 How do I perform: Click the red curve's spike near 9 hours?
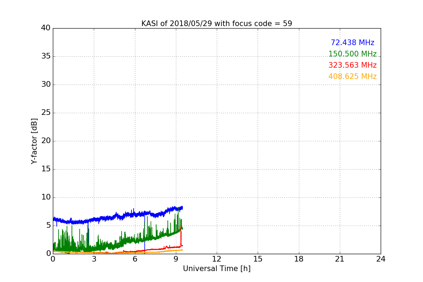(181, 236)
